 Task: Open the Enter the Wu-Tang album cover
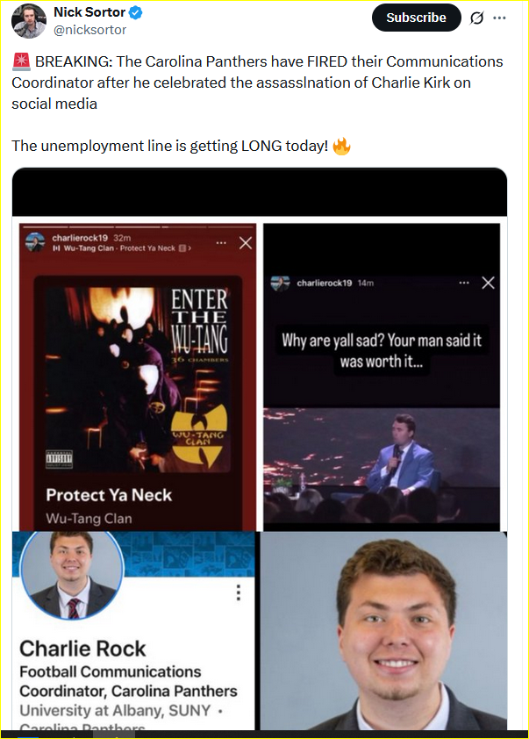point(138,379)
